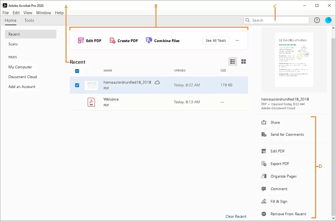Start Fill & Sign

[x=278, y=201]
